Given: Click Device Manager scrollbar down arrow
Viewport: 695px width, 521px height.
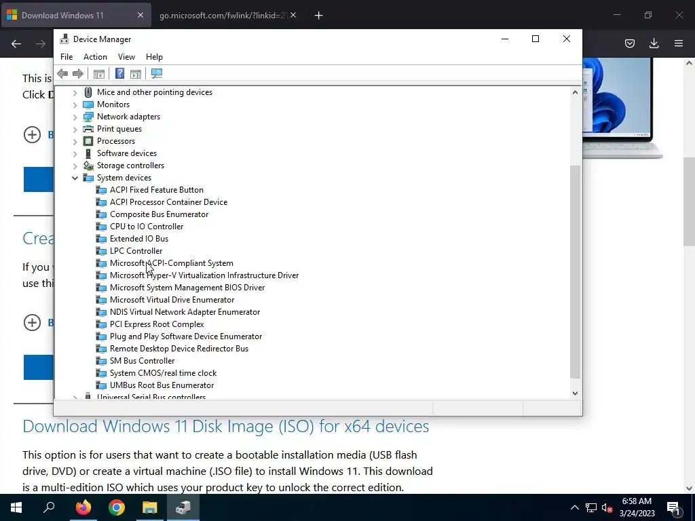Looking at the screenshot, I should click(x=575, y=393).
